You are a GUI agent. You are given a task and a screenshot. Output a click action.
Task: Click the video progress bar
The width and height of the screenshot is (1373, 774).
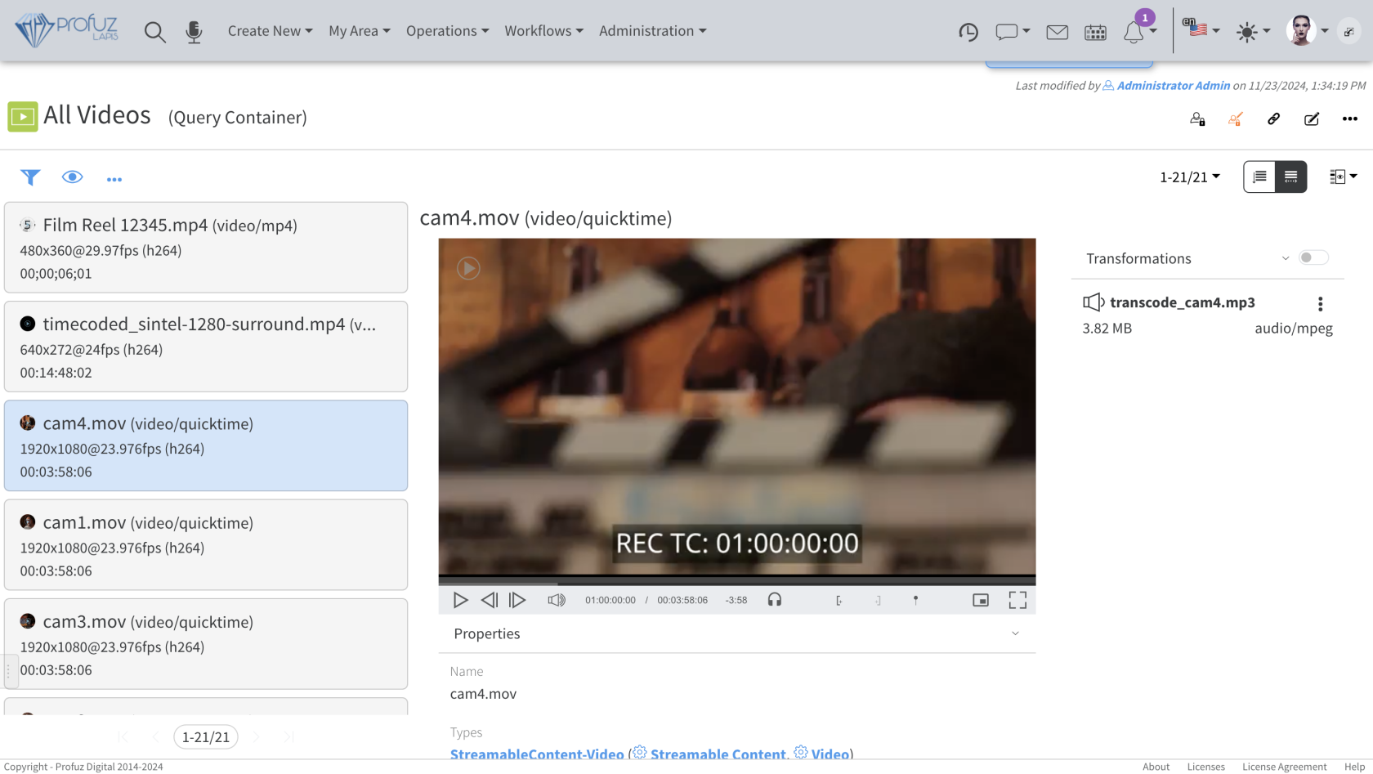click(x=736, y=581)
